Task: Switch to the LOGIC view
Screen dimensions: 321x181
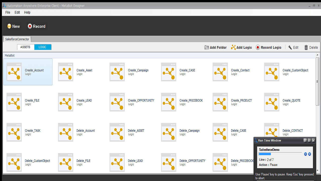Action: 43,47
